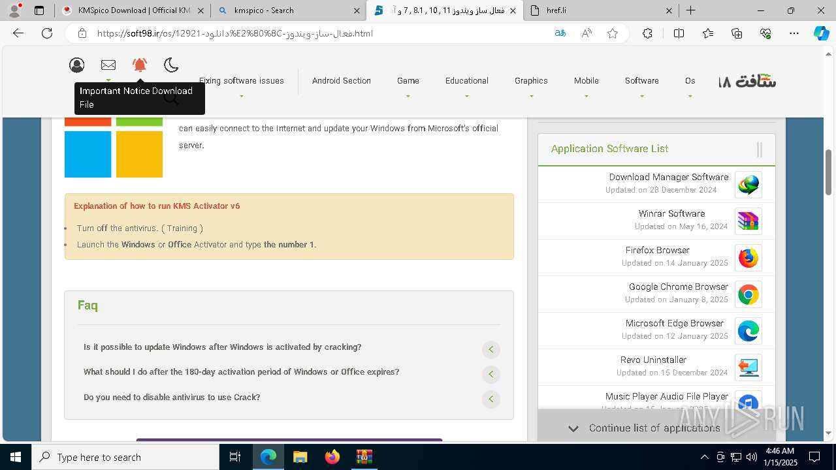The image size is (836, 470).
Task: Open browser essentials heart icon
Action: 765,33
